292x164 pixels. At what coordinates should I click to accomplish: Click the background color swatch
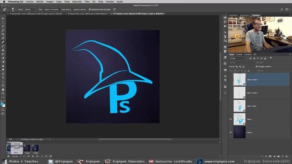(x=4, y=106)
